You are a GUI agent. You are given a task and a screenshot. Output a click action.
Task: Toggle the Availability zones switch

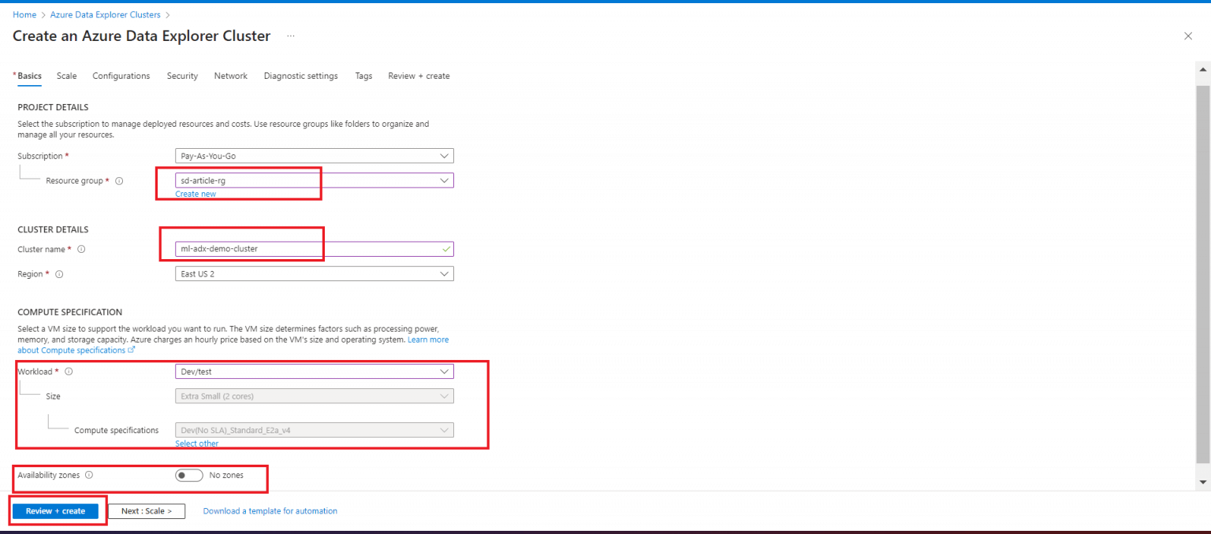click(x=189, y=475)
